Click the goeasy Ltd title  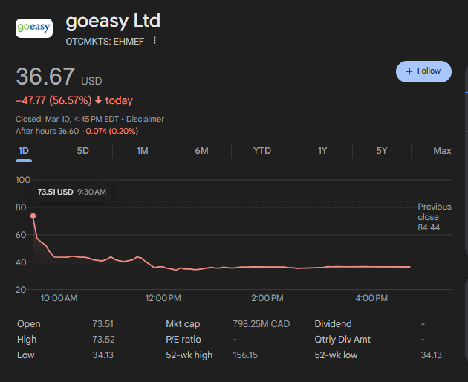(113, 22)
